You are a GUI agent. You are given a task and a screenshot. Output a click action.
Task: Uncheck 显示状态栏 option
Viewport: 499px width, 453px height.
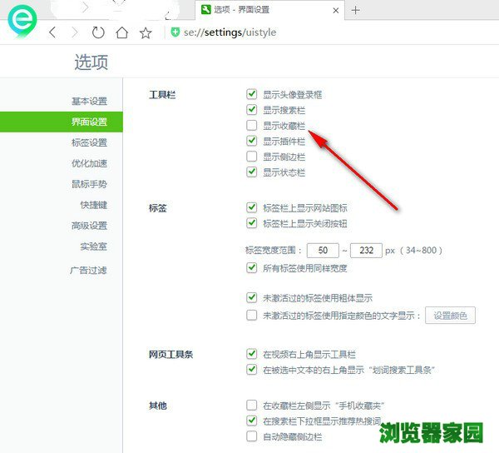pyautogui.click(x=252, y=172)
